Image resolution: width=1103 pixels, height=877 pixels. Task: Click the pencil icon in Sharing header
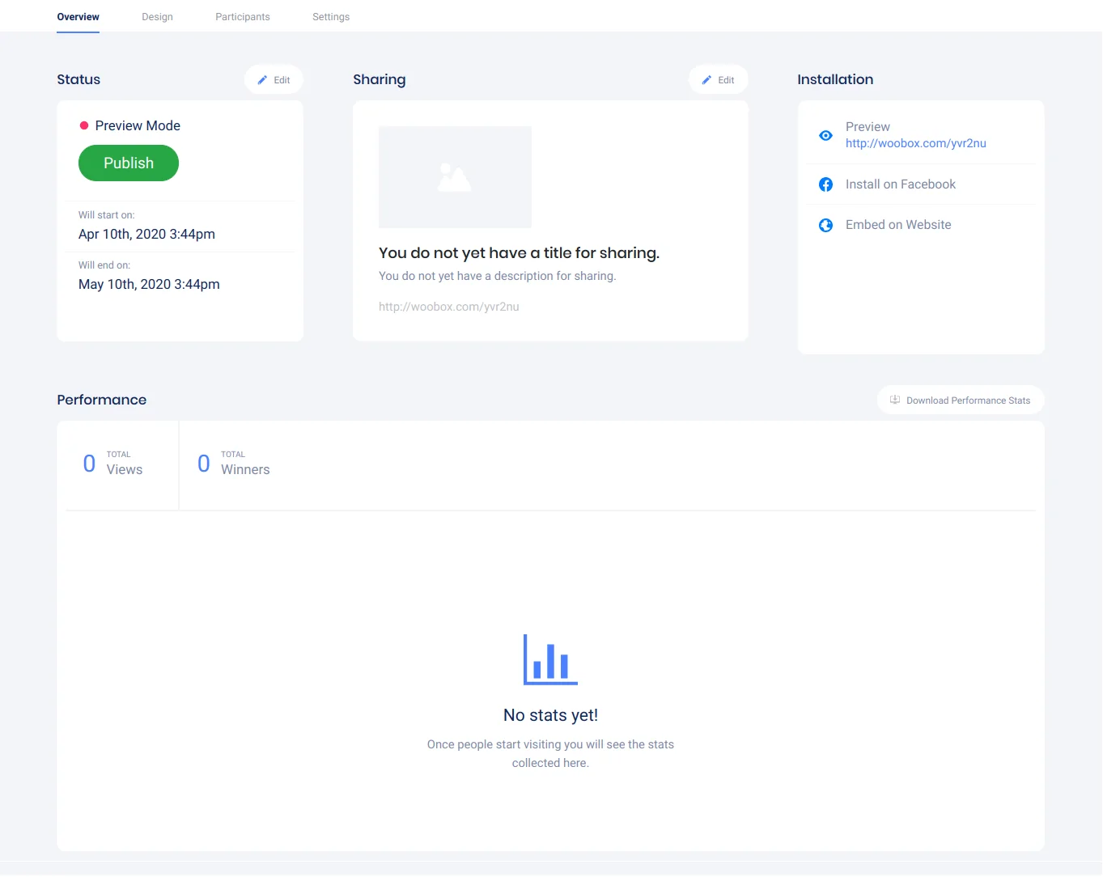(706, 80)
